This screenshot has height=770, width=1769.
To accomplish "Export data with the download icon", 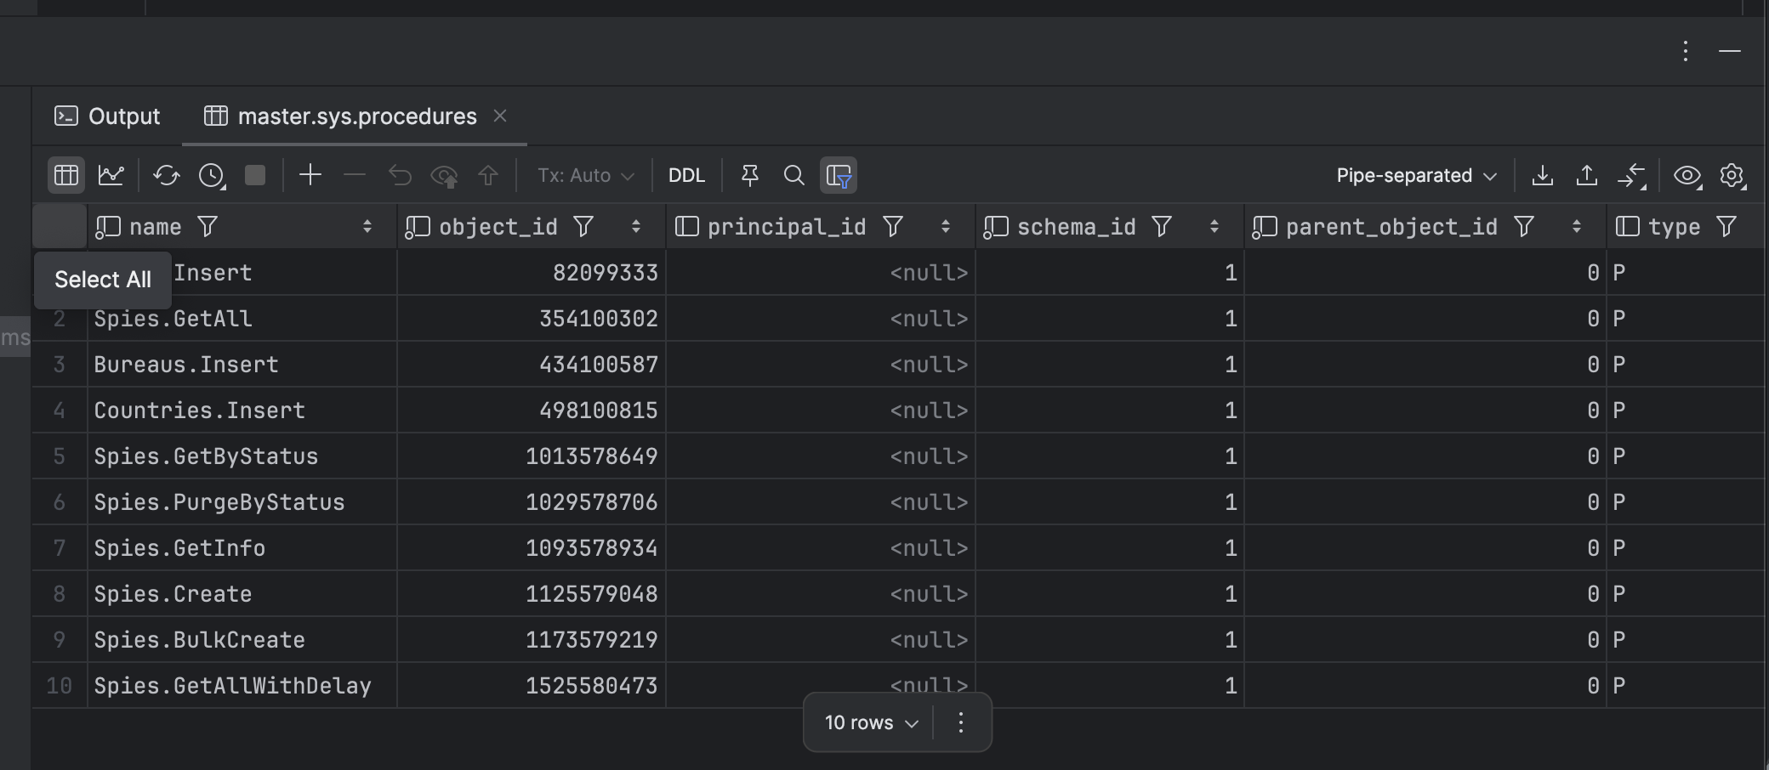I will [1542, 175].
